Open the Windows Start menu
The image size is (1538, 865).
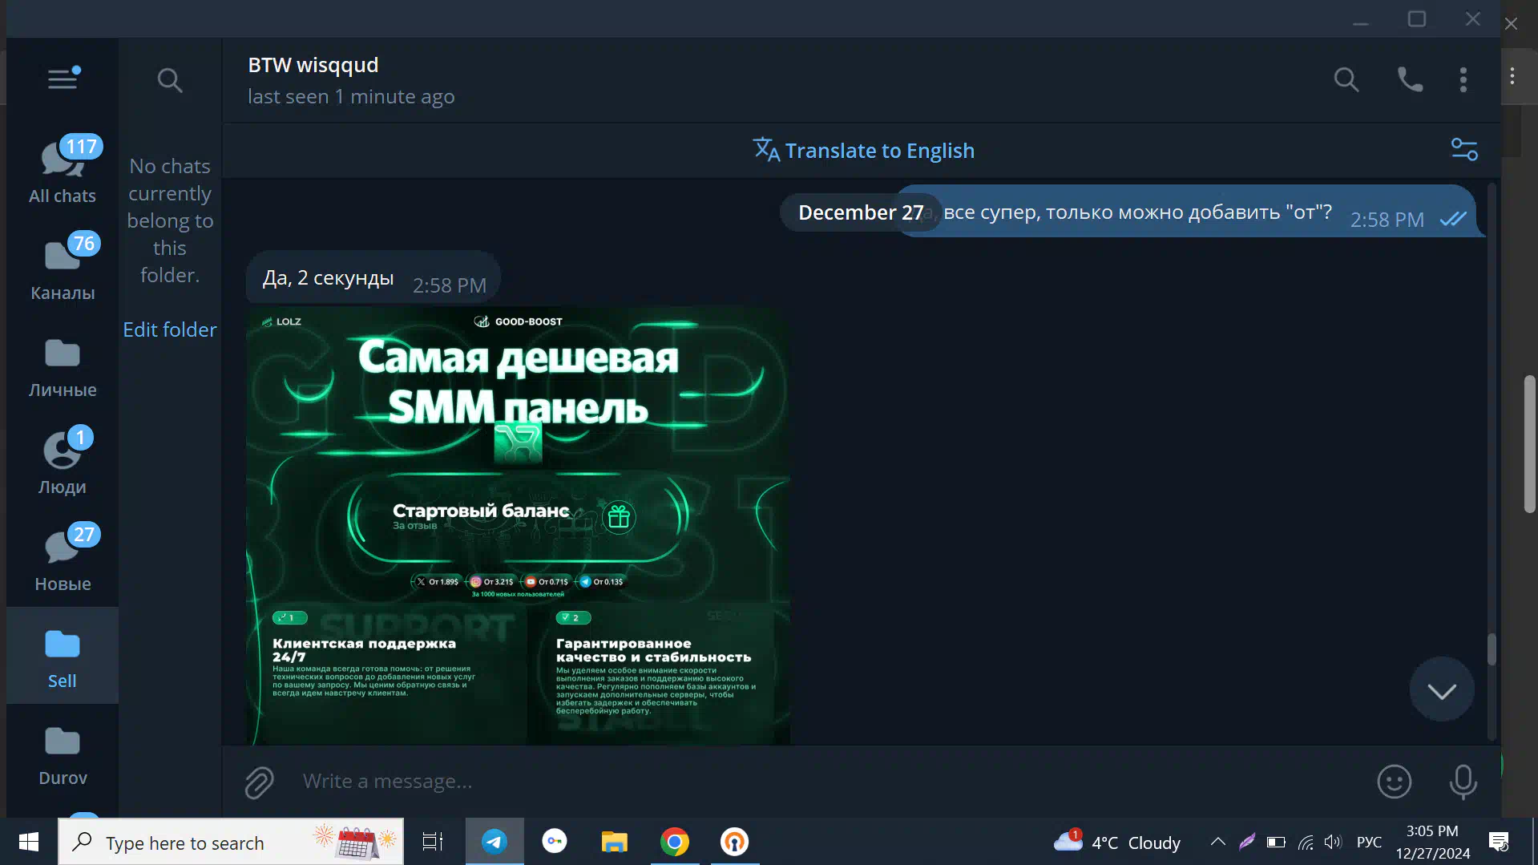click(x=29, y=842)
